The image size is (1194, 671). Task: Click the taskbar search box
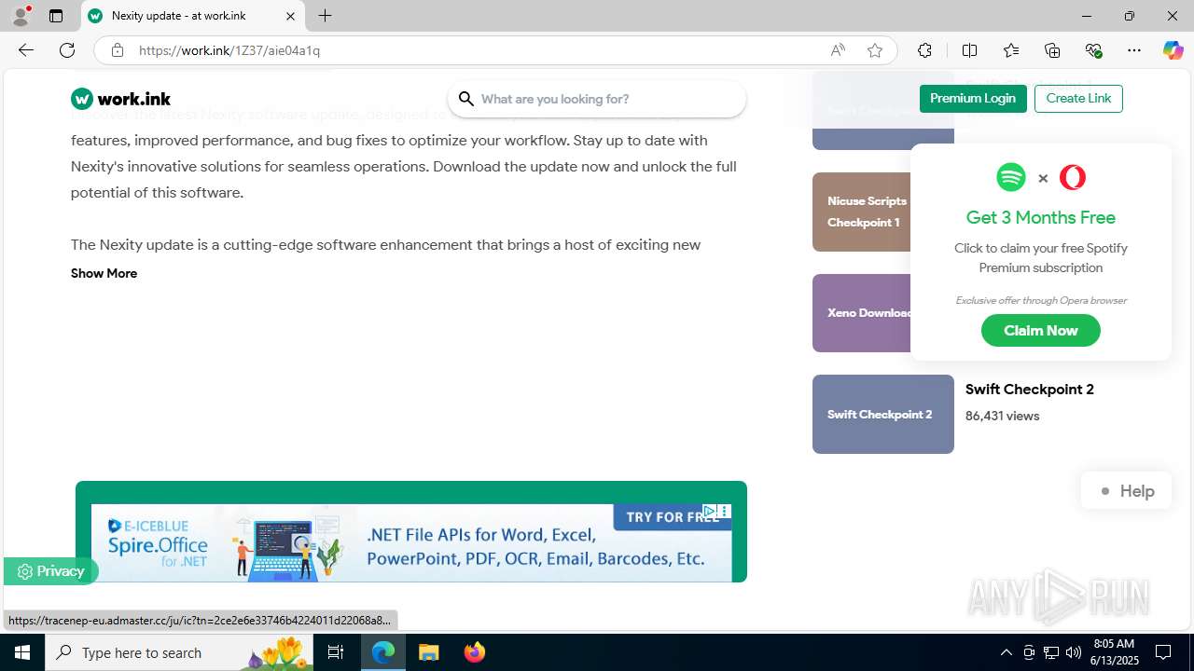pos(177,652)
